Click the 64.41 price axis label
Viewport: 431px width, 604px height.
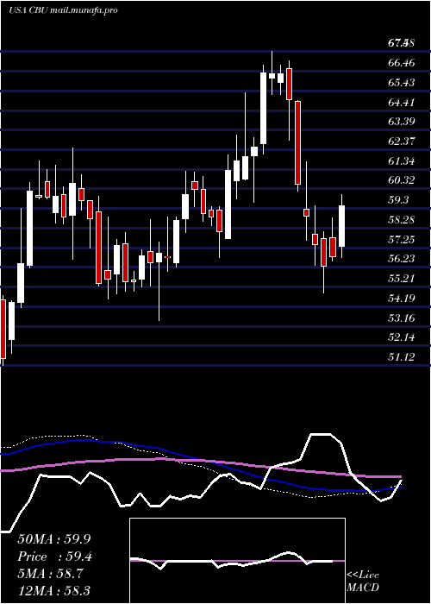coord(402,102)
